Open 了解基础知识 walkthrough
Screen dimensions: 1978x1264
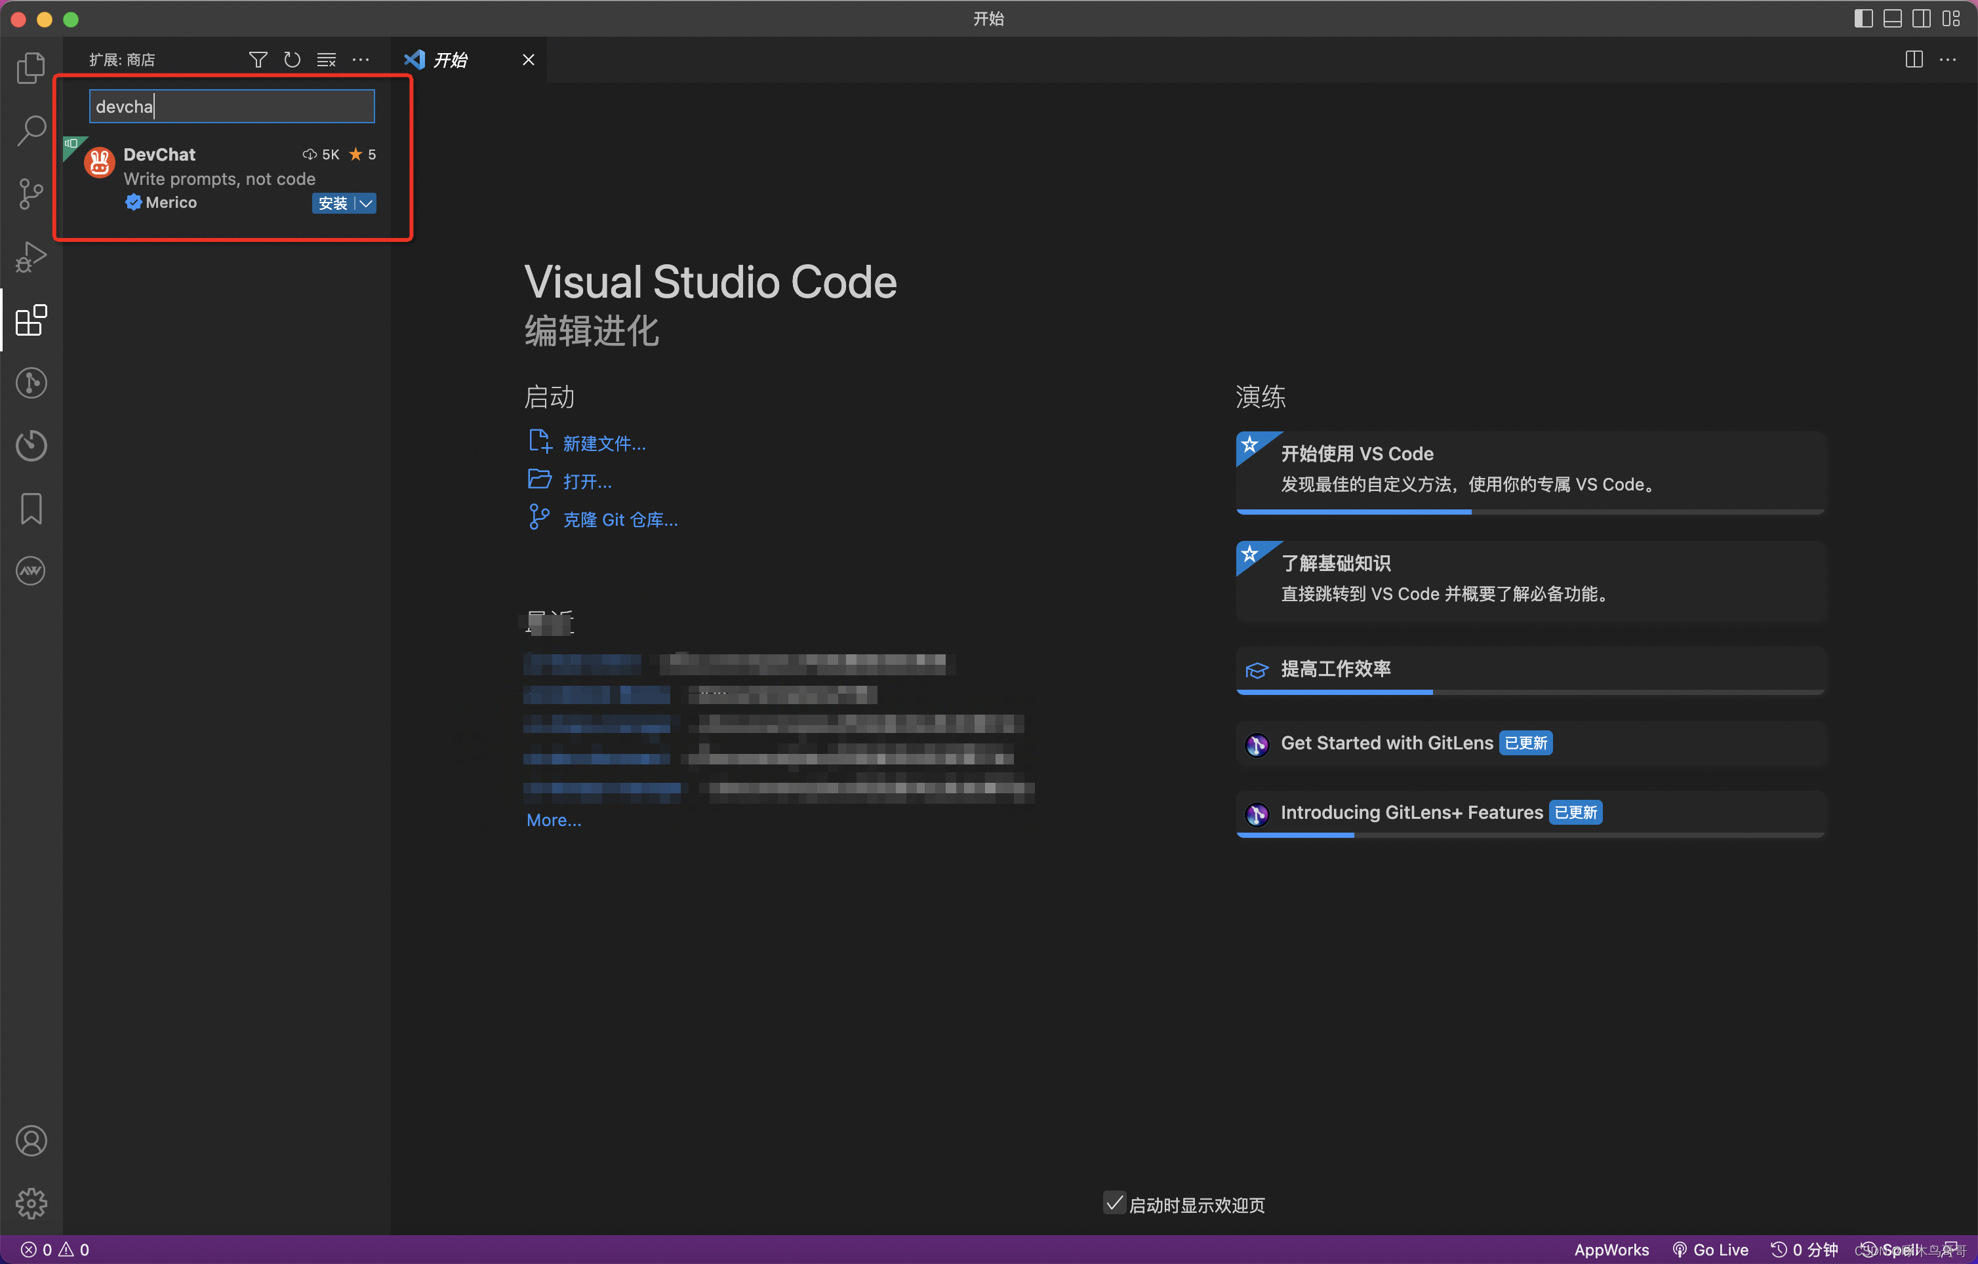coord(1529,581)
